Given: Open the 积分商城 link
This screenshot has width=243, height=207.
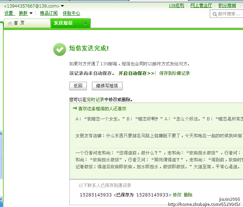Looking at the screenshot, I should 227,5.
